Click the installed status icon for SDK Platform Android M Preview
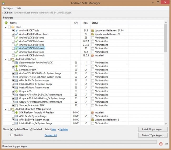 (x=93, y=112)
